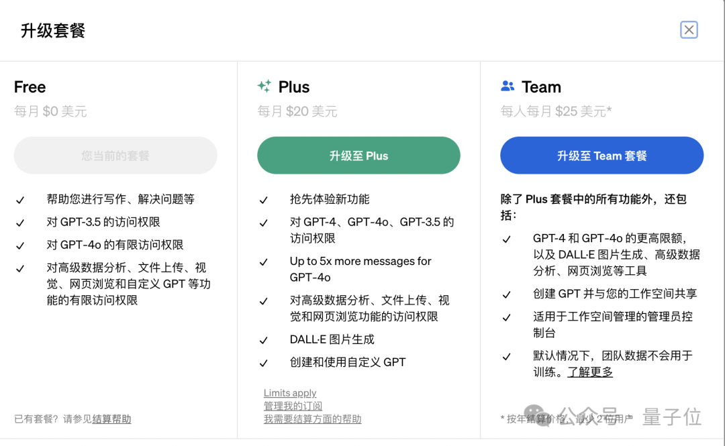
Task: Click 默认情况下,团队数据不会用于训练 text
Action: tap(613, 364)
